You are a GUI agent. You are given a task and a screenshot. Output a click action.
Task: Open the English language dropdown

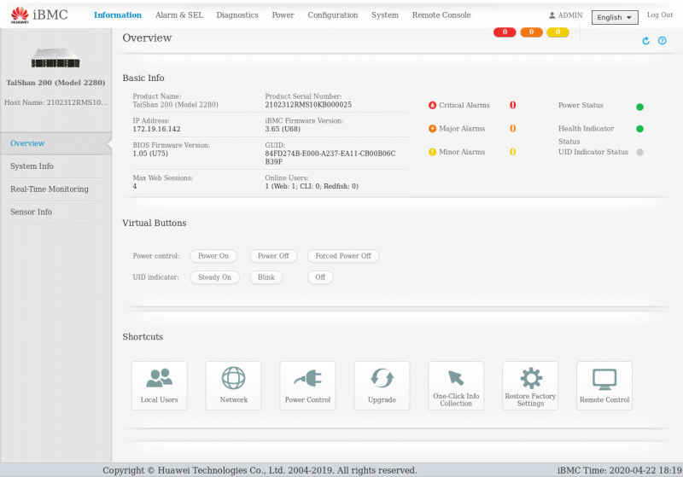(x=615, y=17)
